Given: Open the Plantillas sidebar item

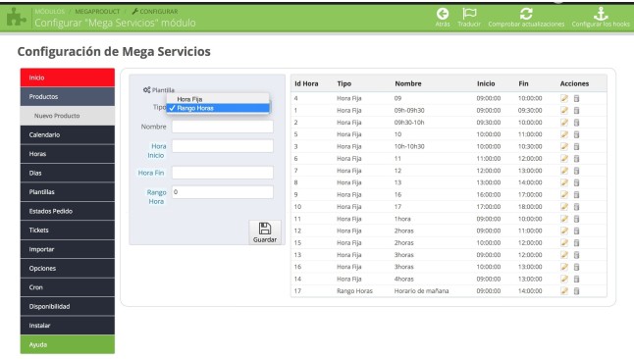Looking at the screenshot, I should [x=68, y=191].
